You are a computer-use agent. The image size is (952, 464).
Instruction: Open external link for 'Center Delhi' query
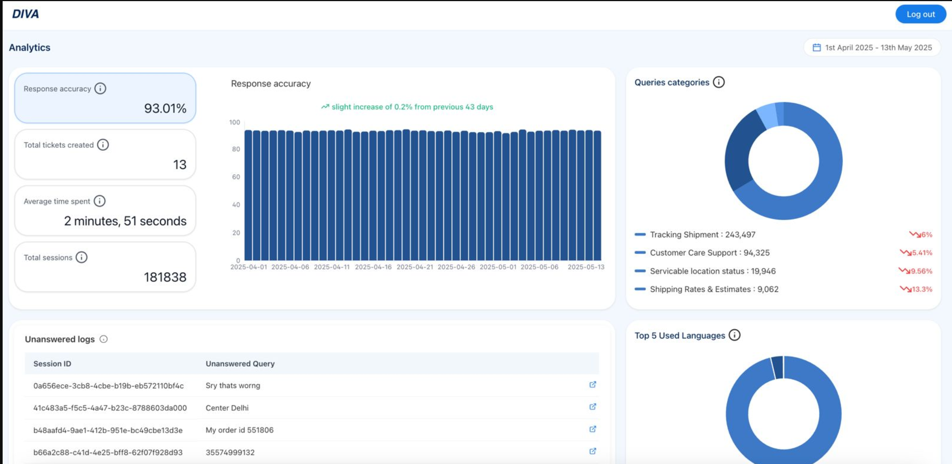point(592,407)
